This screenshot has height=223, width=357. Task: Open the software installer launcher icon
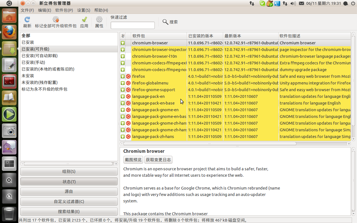(x=9, y=49)
